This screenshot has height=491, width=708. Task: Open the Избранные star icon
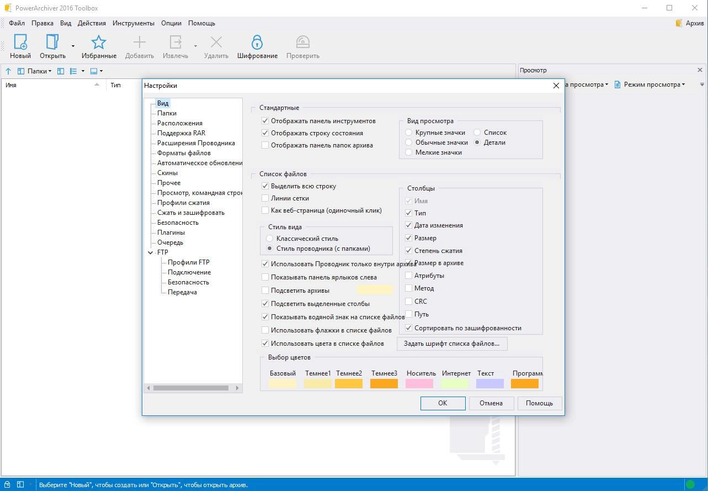click(x=99, y=42)
